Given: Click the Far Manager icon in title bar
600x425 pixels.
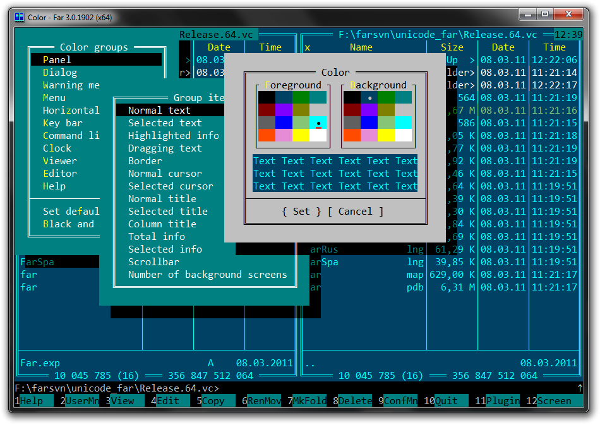Looking at the screenshot, I should pos(20,17).
